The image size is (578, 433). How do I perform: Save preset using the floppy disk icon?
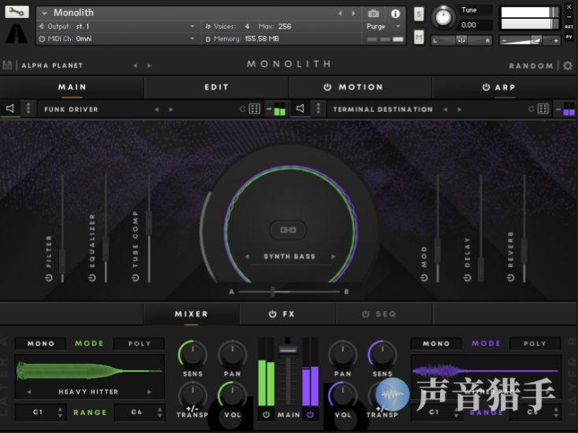coord(7,65)
